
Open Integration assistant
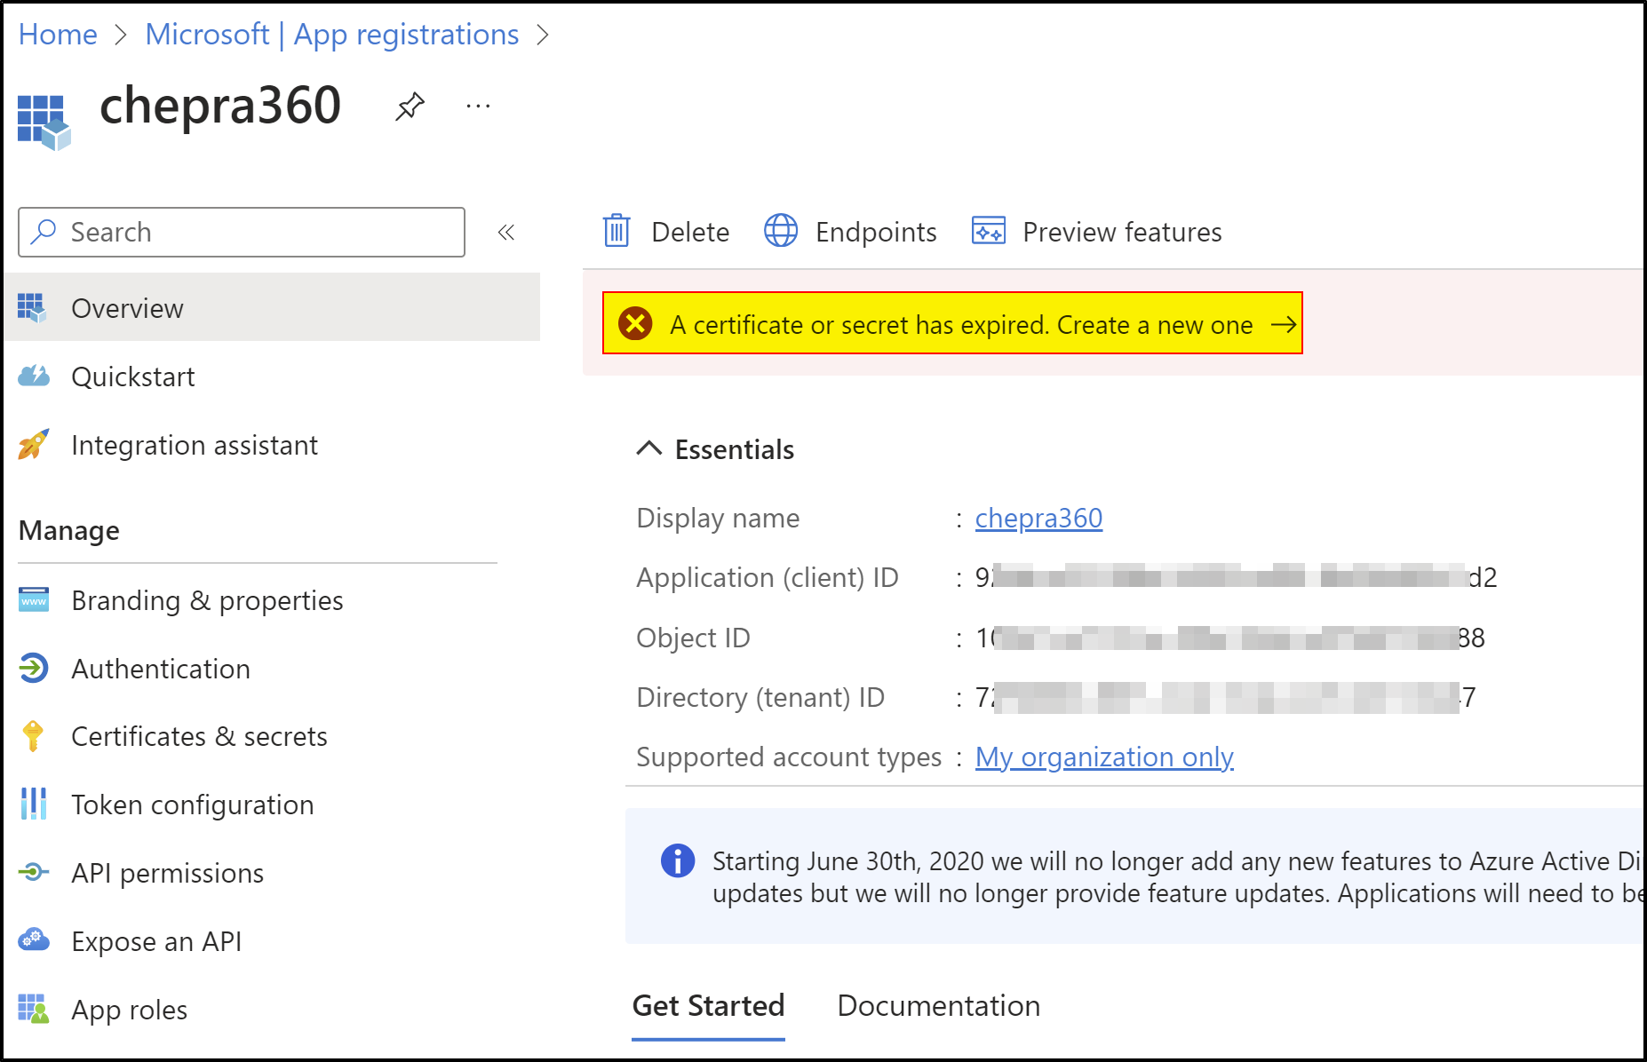point(195,445)
